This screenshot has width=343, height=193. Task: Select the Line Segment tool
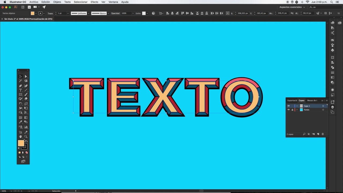(x=26, y=90)
